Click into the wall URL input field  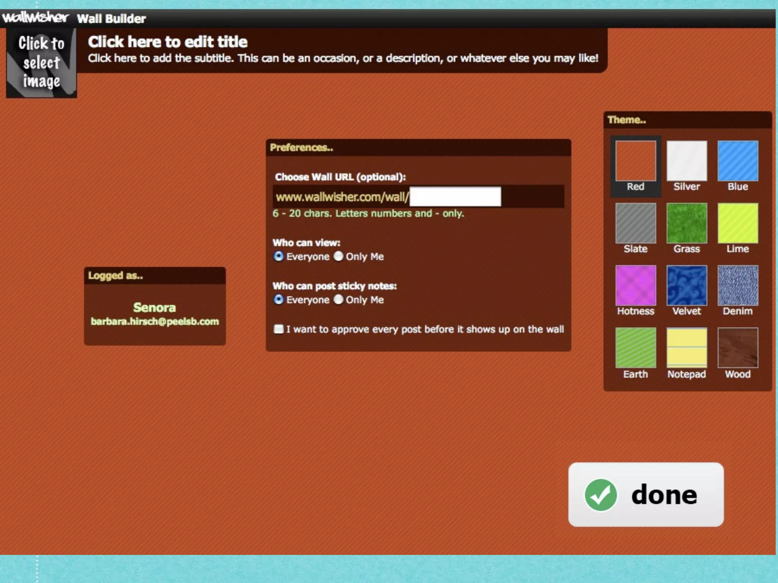[x=455, y=197]
